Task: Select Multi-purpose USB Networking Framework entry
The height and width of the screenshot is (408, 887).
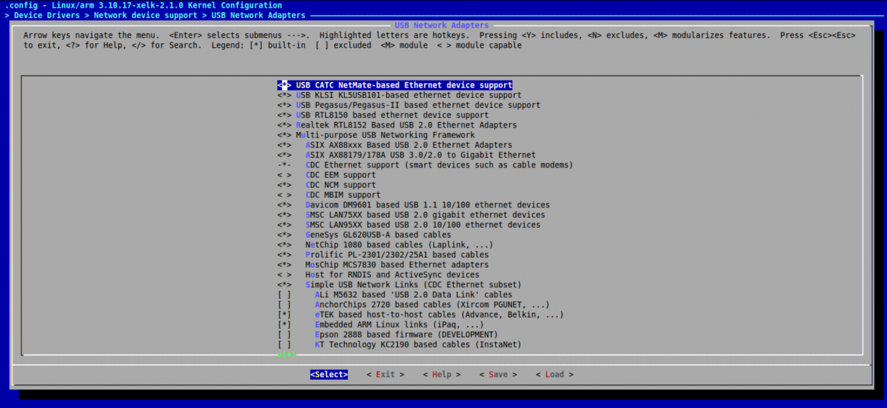Action: (x=385, y=135)
